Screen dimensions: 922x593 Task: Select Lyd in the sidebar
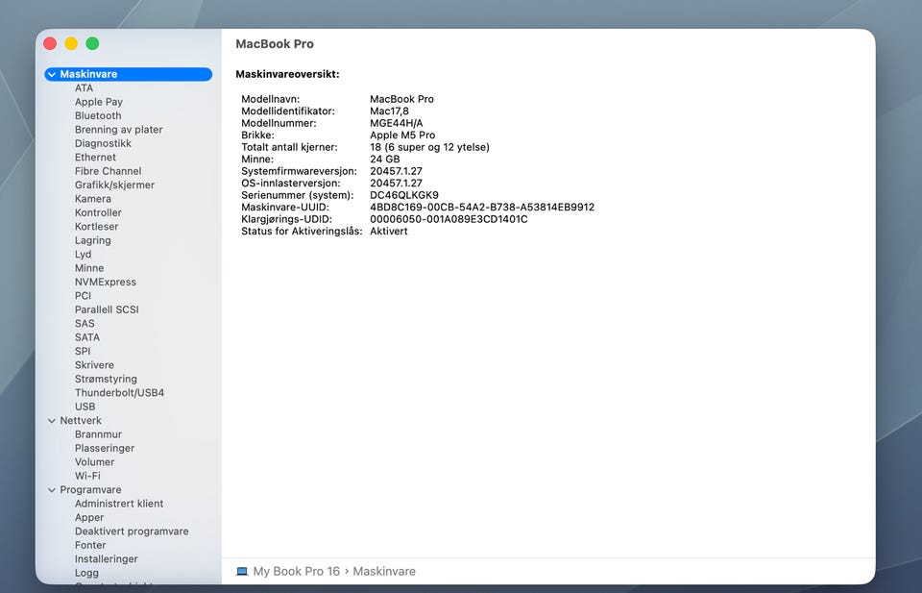[83, 254]
